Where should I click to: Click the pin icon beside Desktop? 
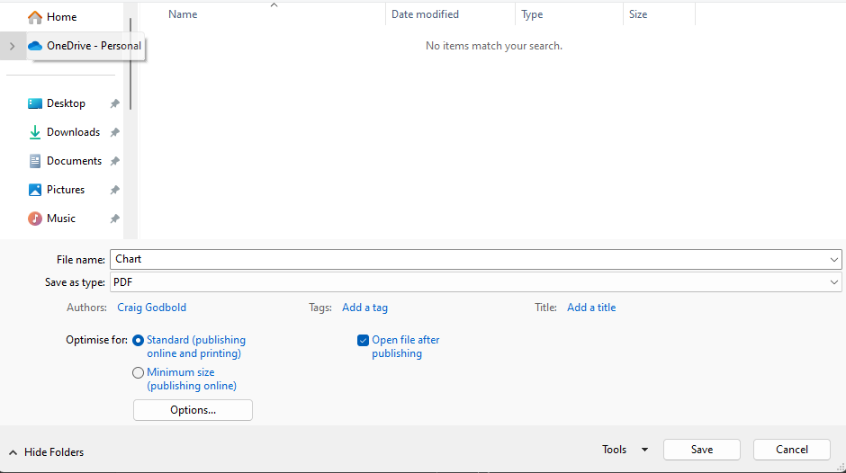point(114,103)
